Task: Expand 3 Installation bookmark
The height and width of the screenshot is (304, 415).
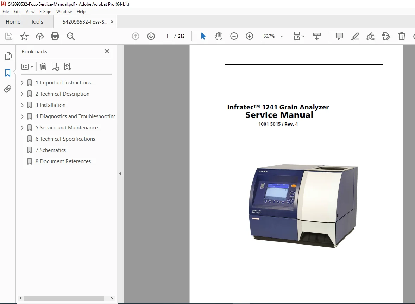Action: [22, 105]
